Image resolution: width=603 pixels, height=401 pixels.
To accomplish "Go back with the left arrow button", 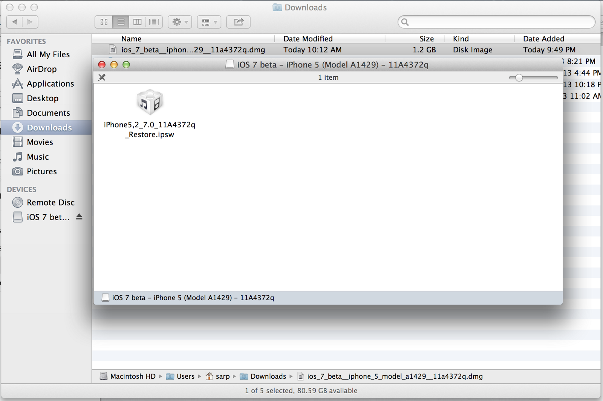I will (15, 22).
